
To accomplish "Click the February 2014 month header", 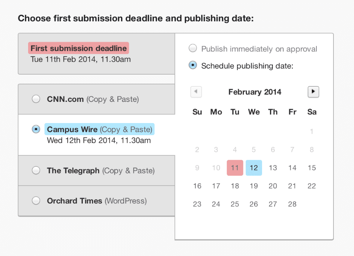I will [254, 92].
